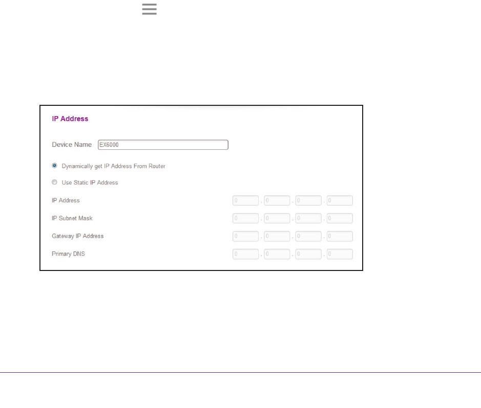The width and height of the screenshot is (481, 408).
Task: Click second octet of Primary DNS
Action: pos(277,254)
